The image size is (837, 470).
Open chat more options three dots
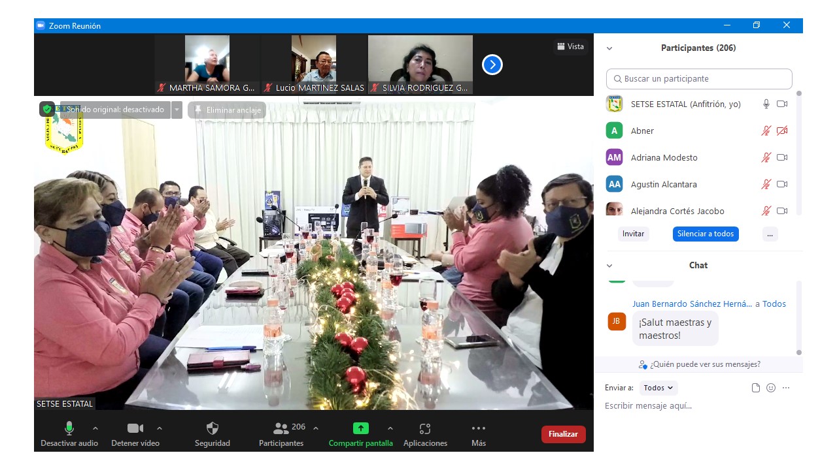[786, 388]
